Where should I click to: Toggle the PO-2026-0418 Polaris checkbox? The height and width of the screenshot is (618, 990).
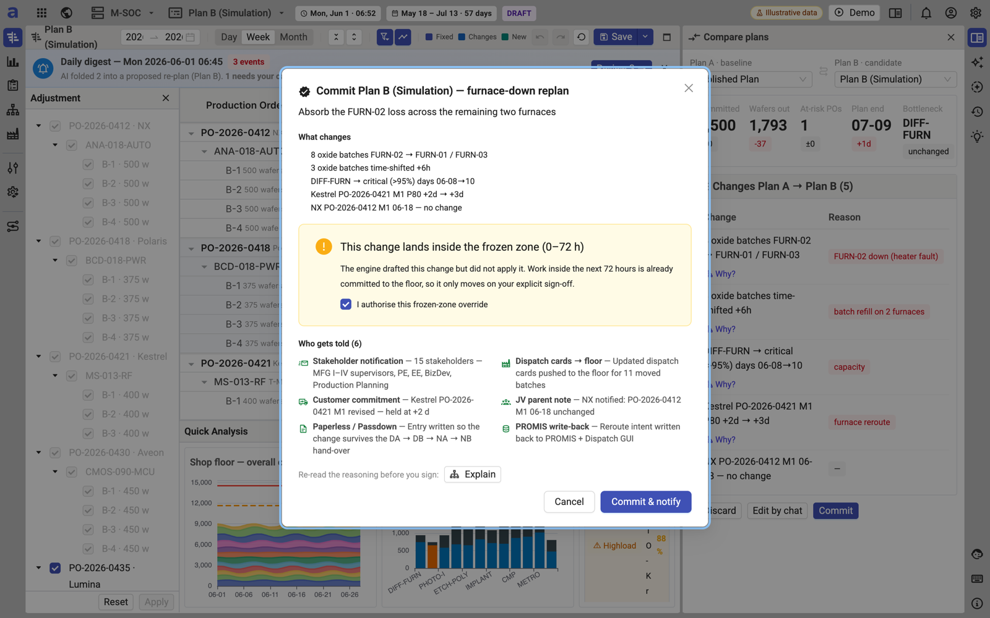[55, 242]
